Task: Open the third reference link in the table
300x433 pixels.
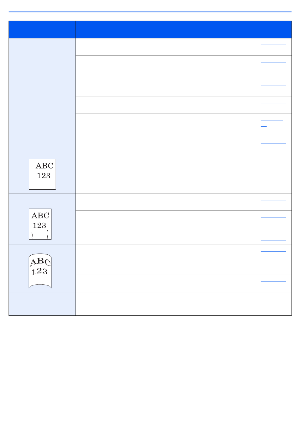Action: click(273, 85)
